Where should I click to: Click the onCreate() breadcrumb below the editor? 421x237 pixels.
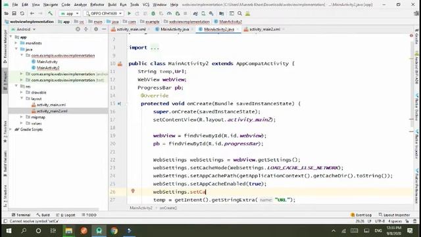[x=168, y=208]
